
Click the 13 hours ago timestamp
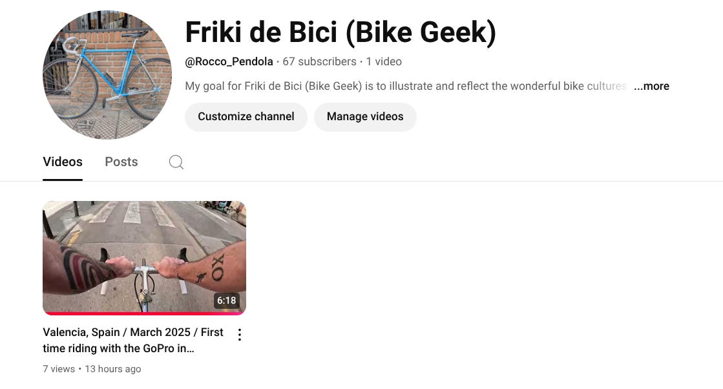113,369
